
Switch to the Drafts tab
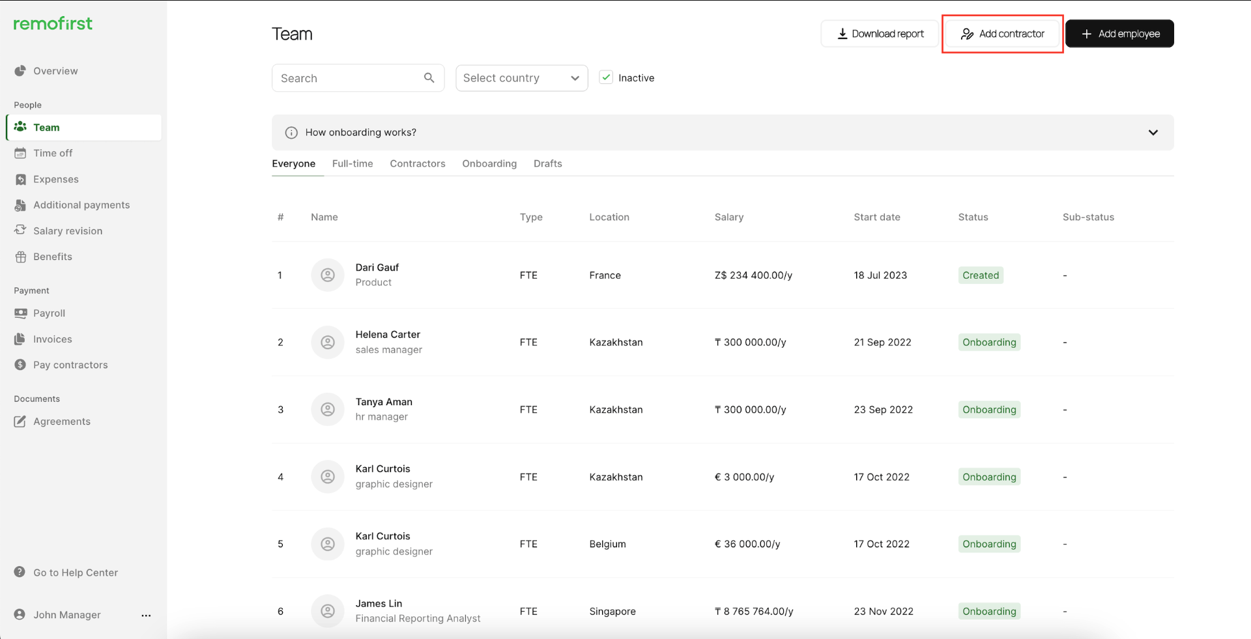click(x=548, y=163)
